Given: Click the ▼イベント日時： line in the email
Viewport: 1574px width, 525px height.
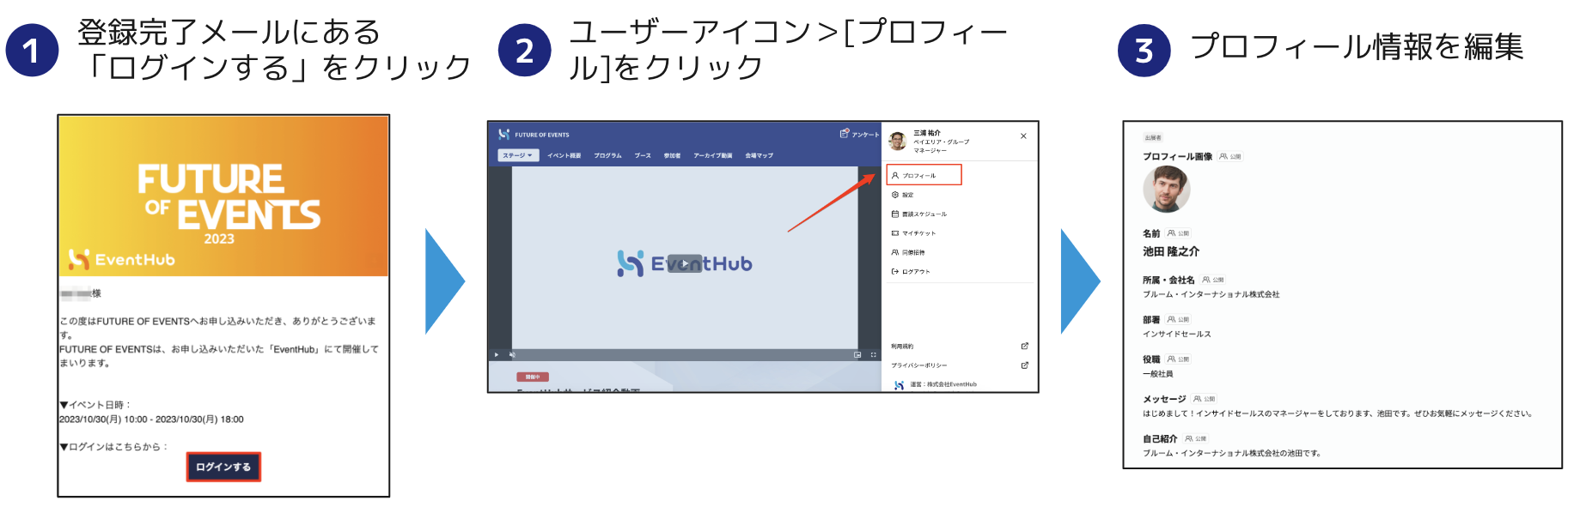Looking at the screenshot, I should pos(95,405).
